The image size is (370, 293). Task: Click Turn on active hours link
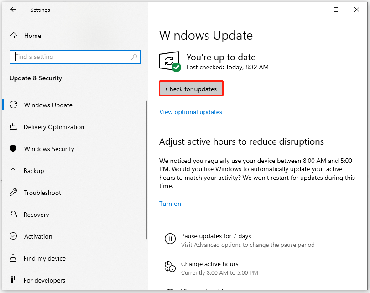pyautogui.click(x=170, y=204)
